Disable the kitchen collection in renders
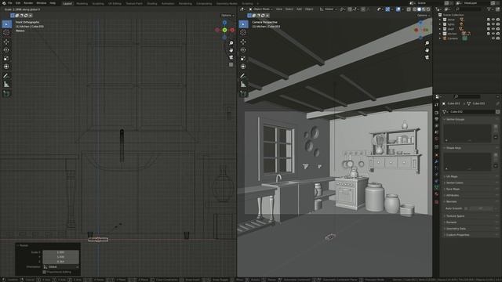 [x=498, y=33]
